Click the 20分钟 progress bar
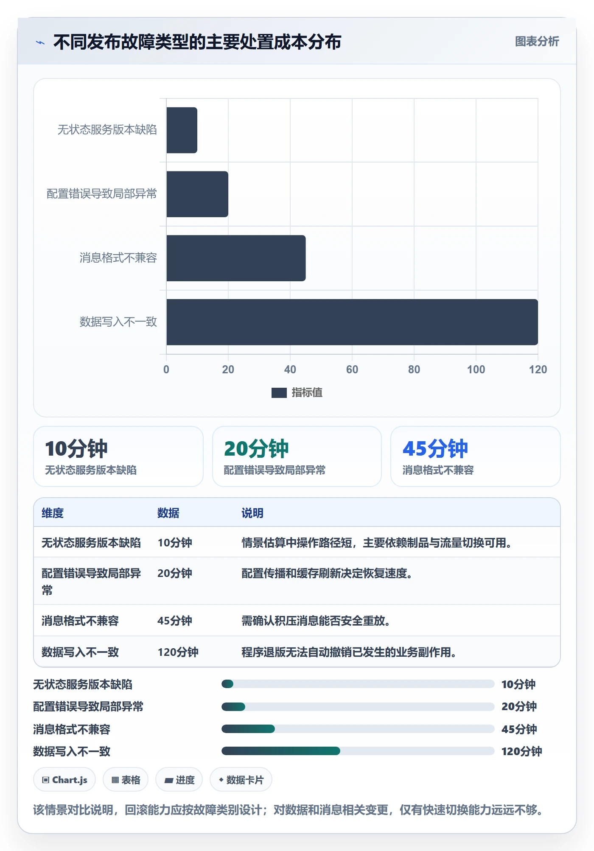The image size is (594, 851). click(358, 707)
